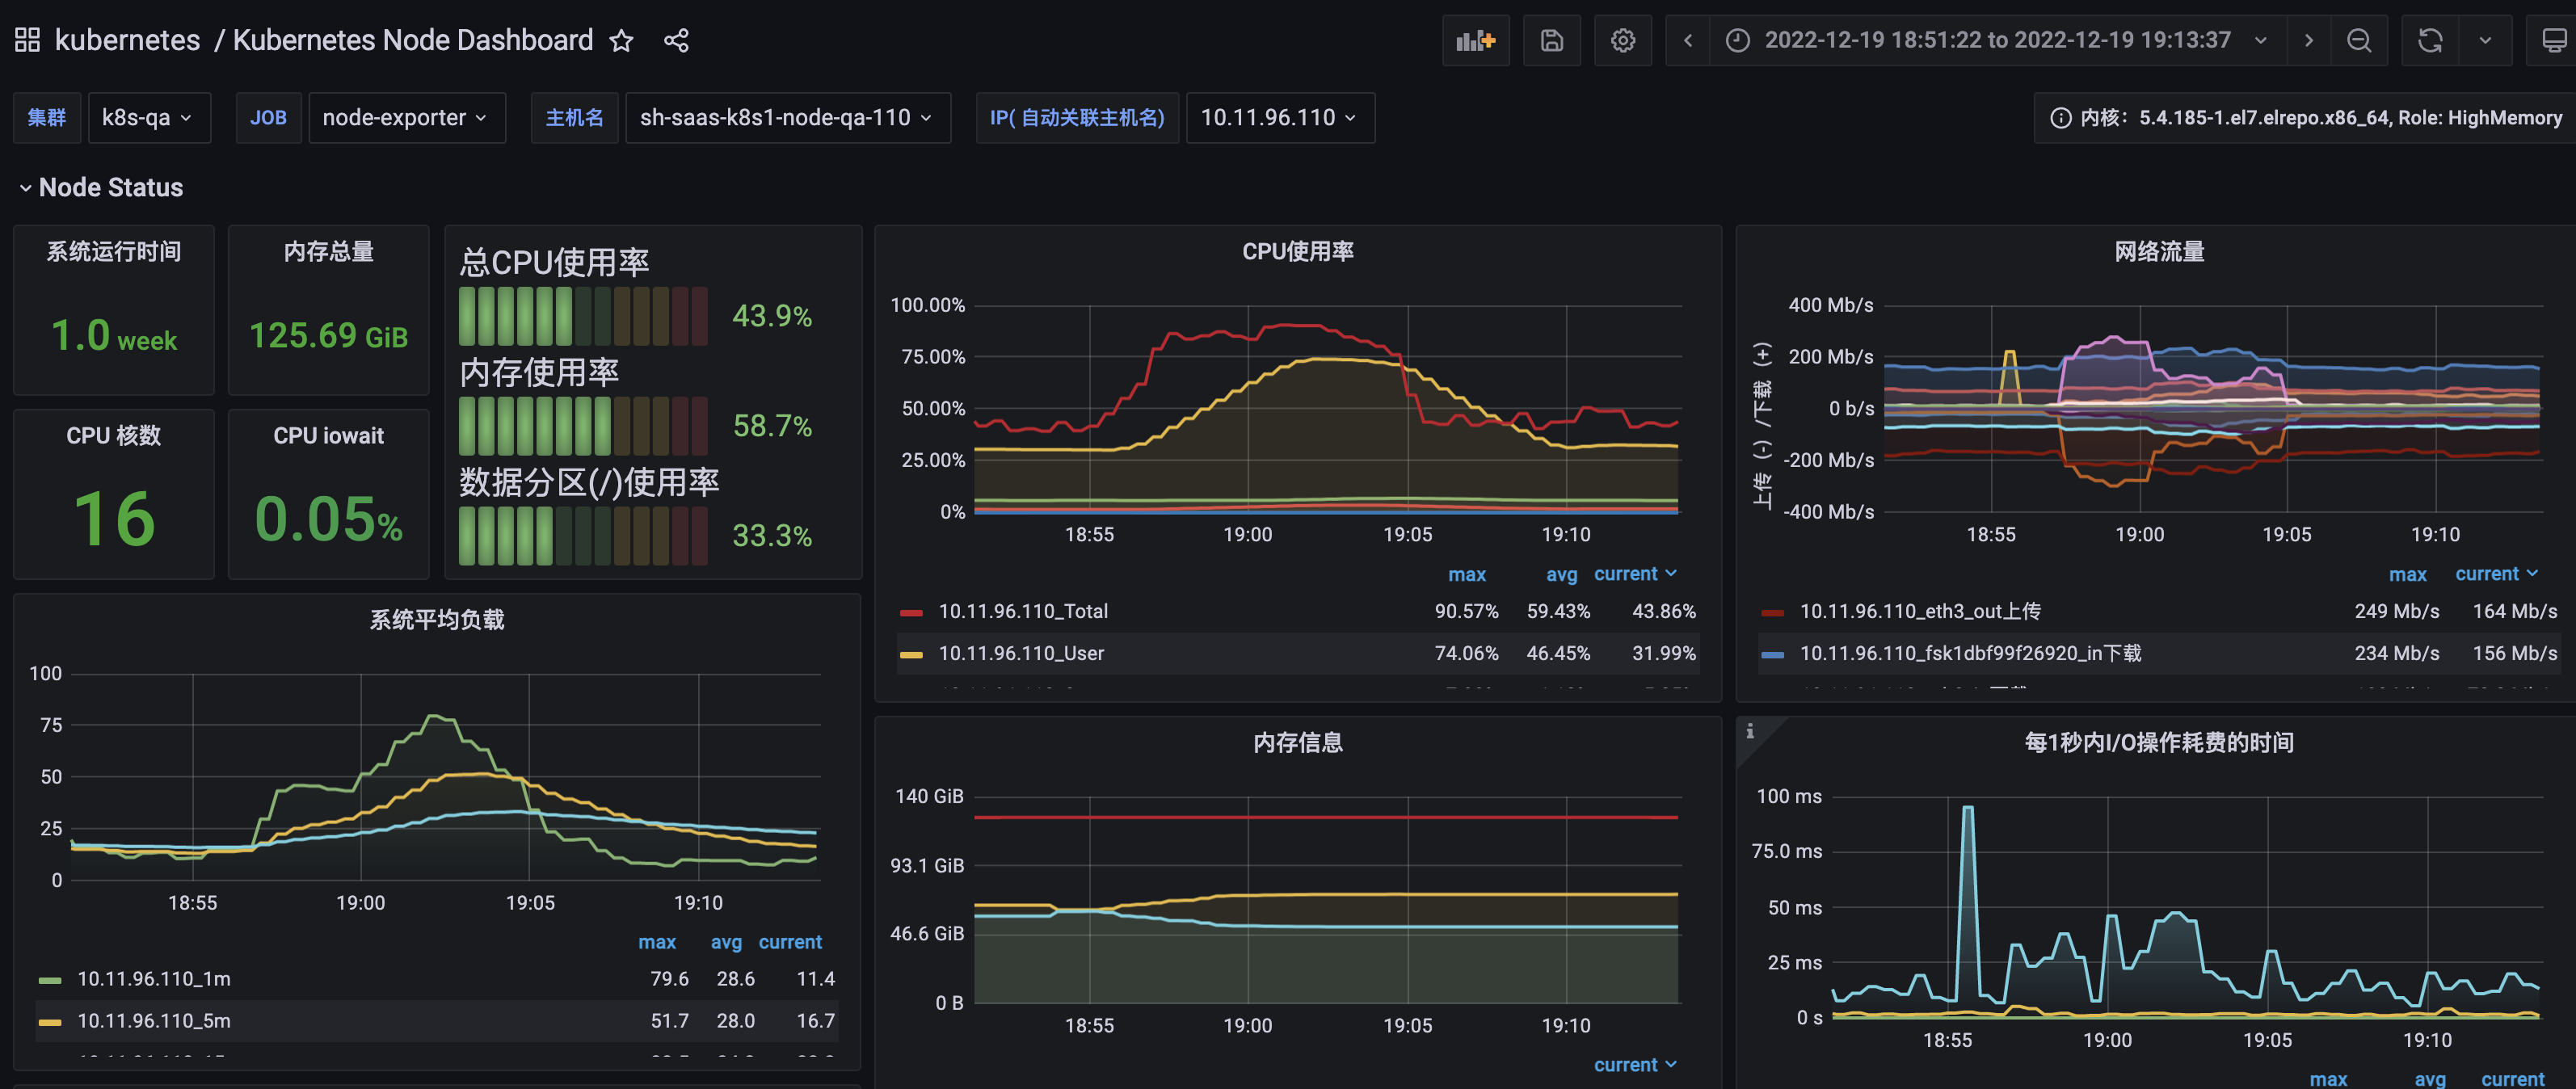Click green color swatch of 10.11.96.110_1m

[50, 980]
